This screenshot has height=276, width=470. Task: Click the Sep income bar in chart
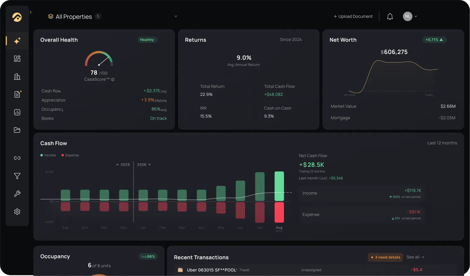(66, 195)
